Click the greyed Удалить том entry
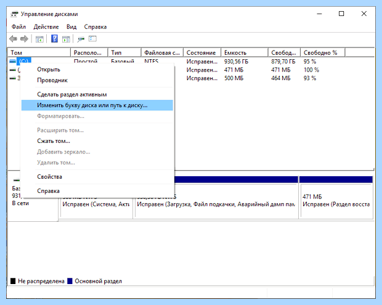Image resolution: width=382 pixels, height=305 pixels. [97, 163]
